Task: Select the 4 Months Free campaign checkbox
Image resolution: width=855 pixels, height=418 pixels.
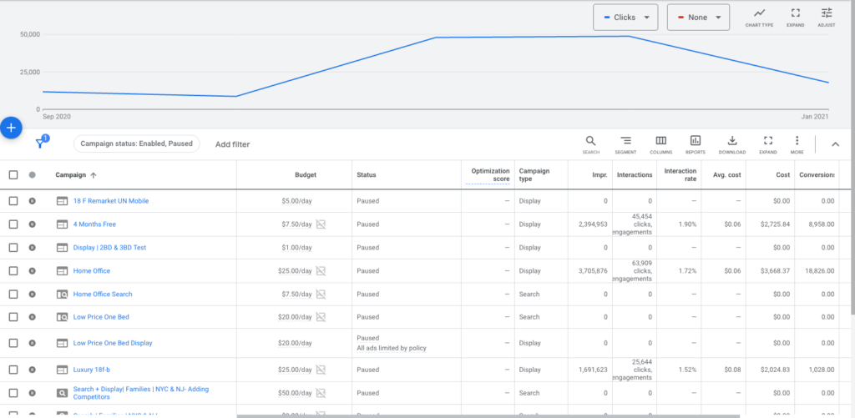Action: 13,224
